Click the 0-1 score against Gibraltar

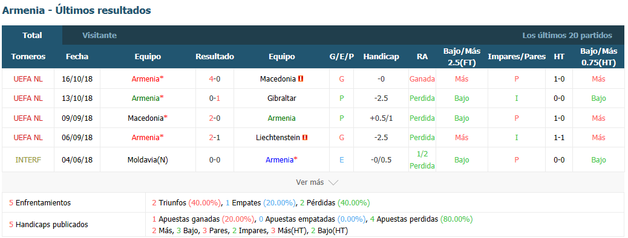tap(215, 98)
